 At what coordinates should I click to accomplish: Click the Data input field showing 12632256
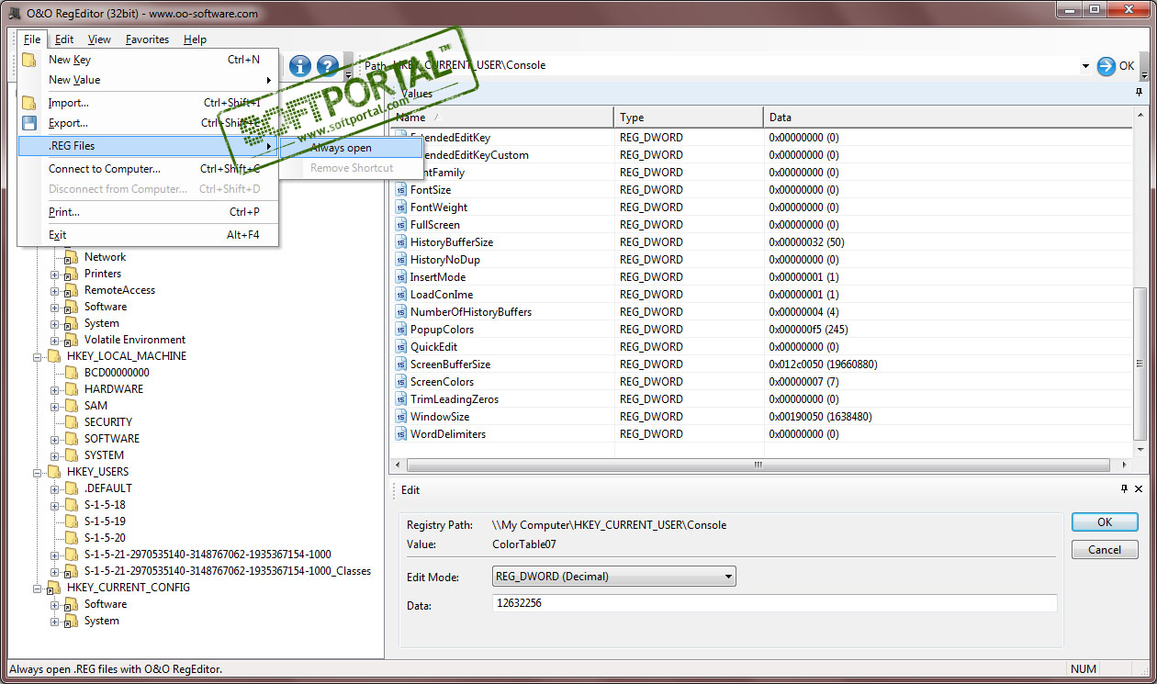[774, 603]
